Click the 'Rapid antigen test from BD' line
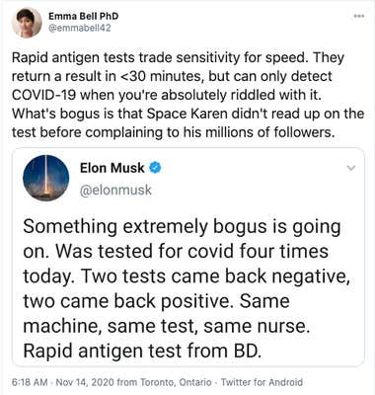The height and width of the screenshot is (395, 375). tap(142, 351)
